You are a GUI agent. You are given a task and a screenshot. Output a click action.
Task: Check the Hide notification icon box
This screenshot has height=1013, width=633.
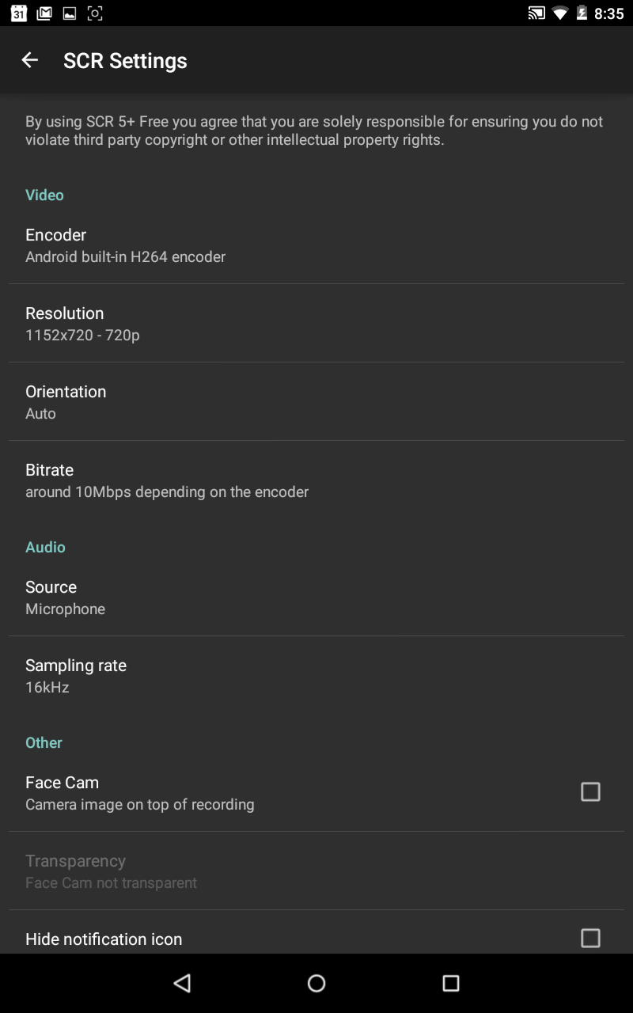click(590, 938)
